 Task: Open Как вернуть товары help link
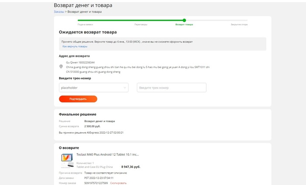pos(75,46)
